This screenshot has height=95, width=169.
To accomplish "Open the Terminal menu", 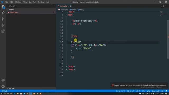I will coord(41,2).
